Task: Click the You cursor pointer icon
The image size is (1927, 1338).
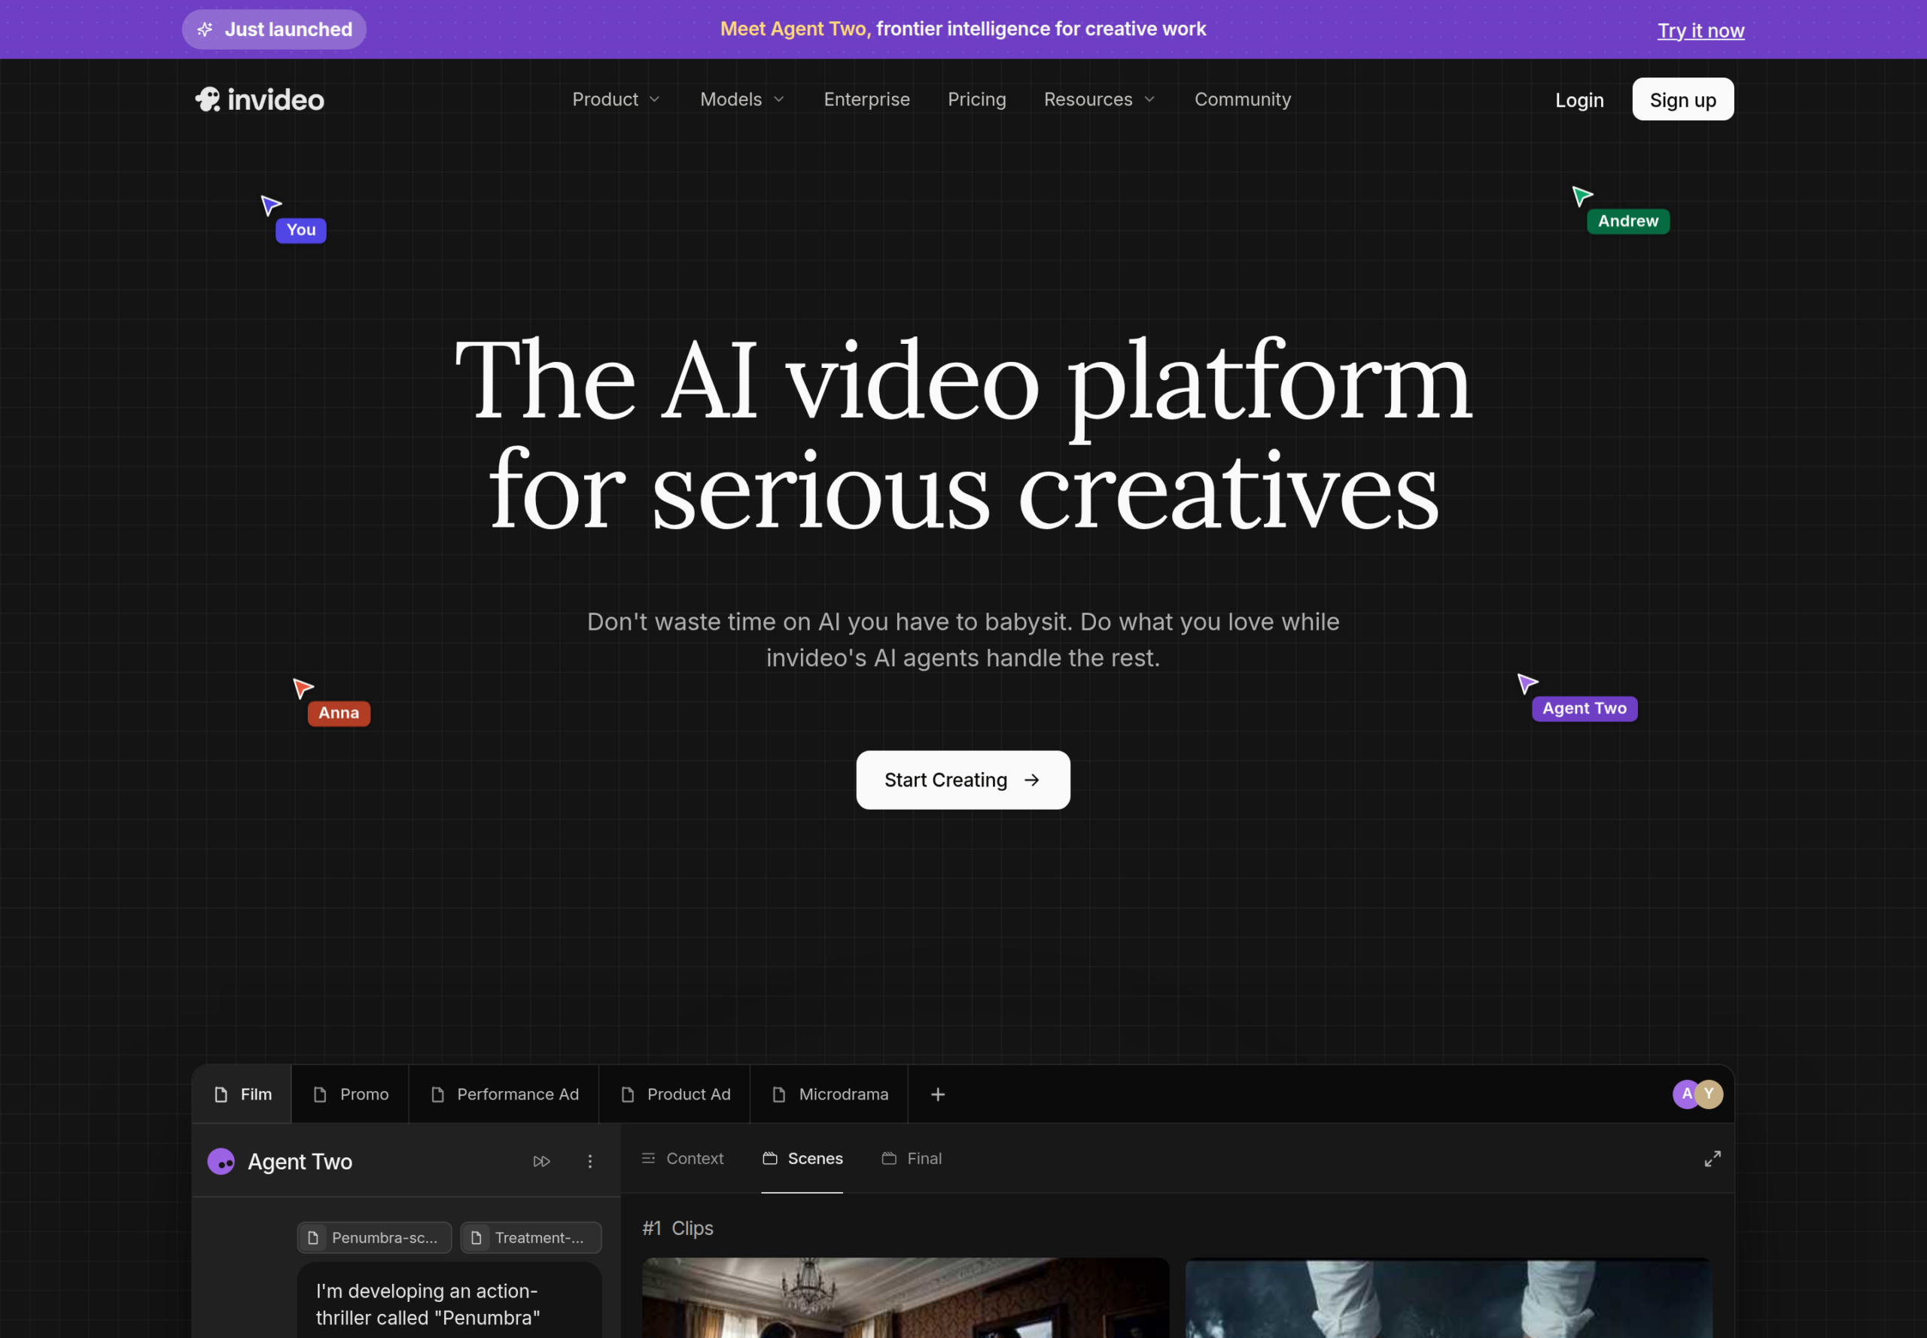Action: tap(271, 205)
